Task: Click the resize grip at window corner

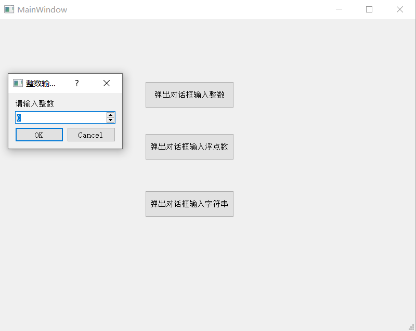Action: coord(412,327)
